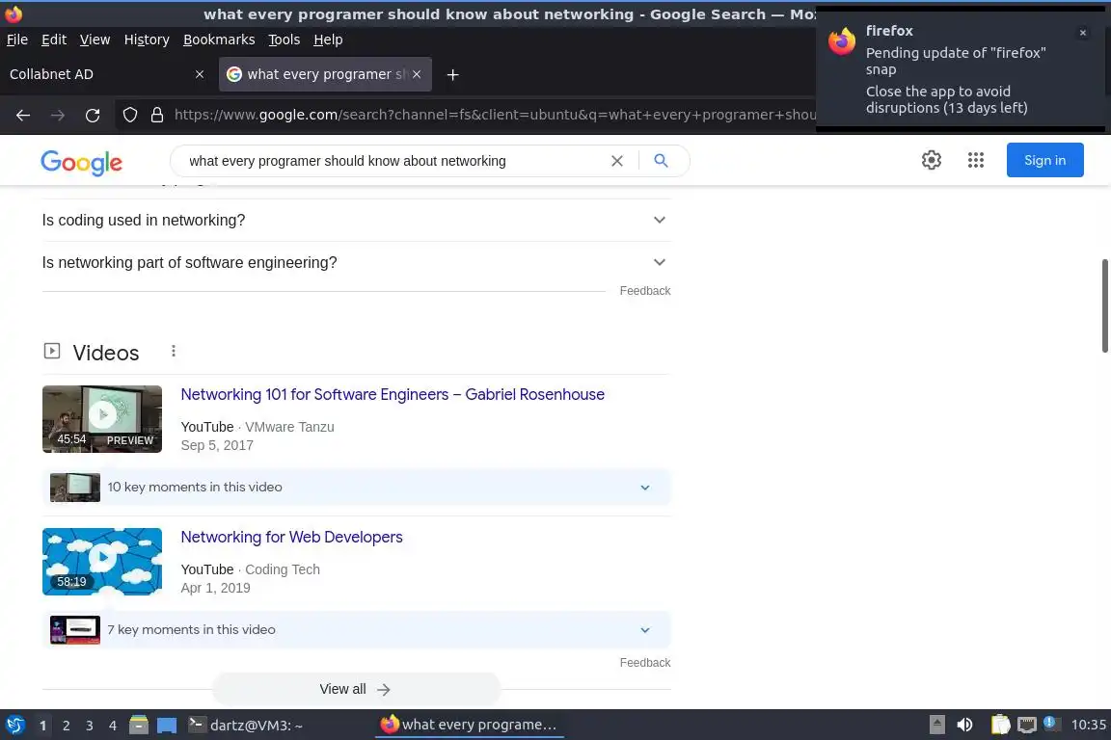The image size is (1111, 740).
Task: Open the Edit menu
Action: 54,40
